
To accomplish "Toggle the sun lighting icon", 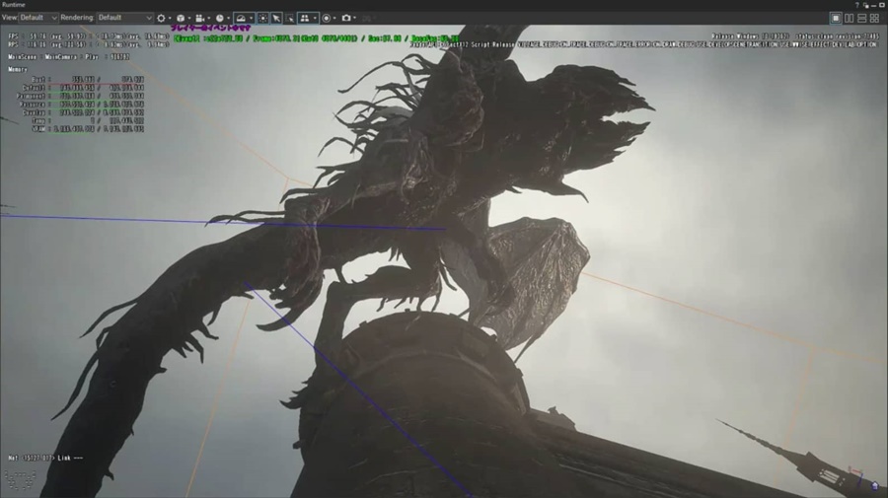I will pyautogui.click(x=262, y=18).
